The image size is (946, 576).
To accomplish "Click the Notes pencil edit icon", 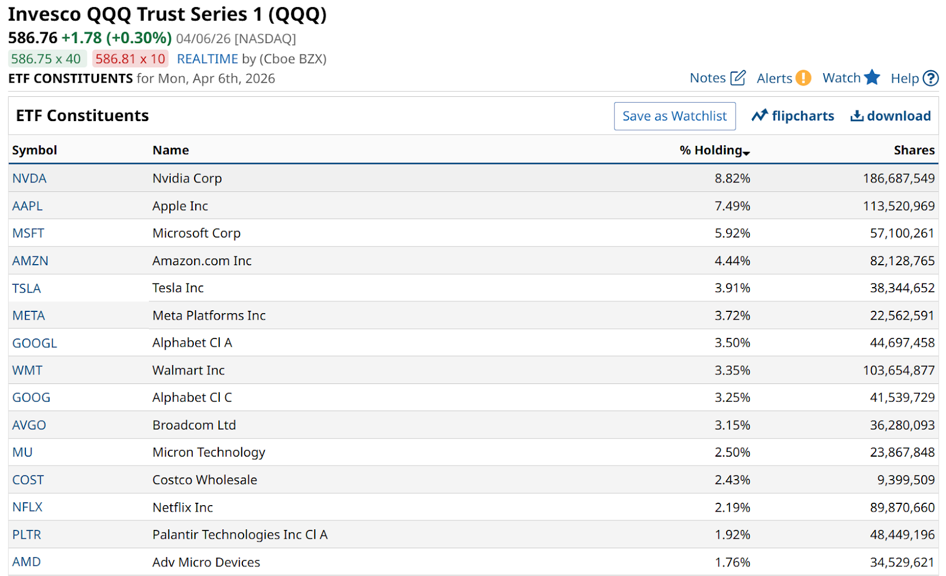I will pos(738,78).
